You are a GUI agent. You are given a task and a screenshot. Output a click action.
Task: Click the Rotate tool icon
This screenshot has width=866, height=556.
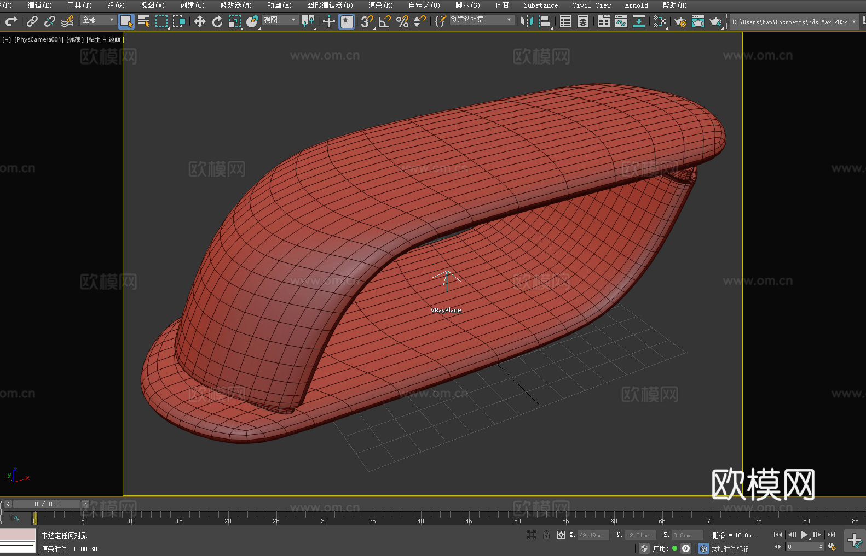tap(217, 21)
